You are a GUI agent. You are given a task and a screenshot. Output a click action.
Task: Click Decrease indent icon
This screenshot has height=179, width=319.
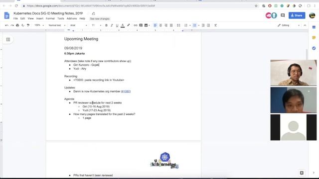pos(203,25)
